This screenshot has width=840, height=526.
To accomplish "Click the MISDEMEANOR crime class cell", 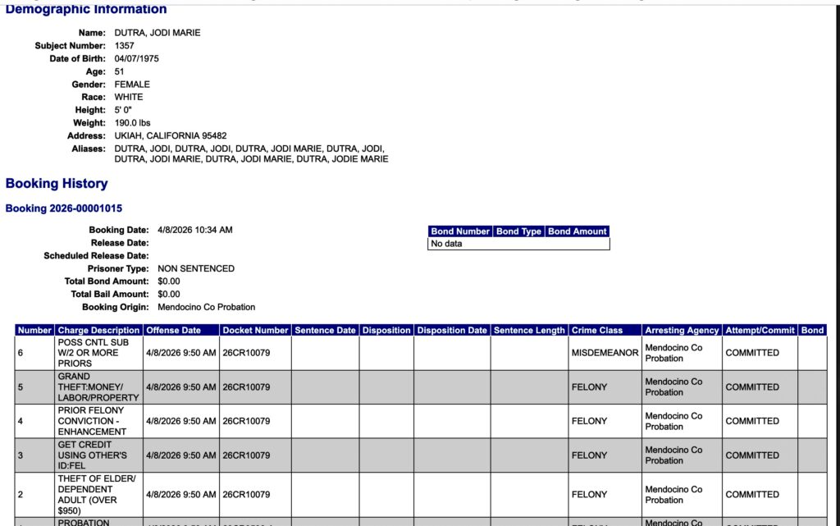I will tap(605, 353).
